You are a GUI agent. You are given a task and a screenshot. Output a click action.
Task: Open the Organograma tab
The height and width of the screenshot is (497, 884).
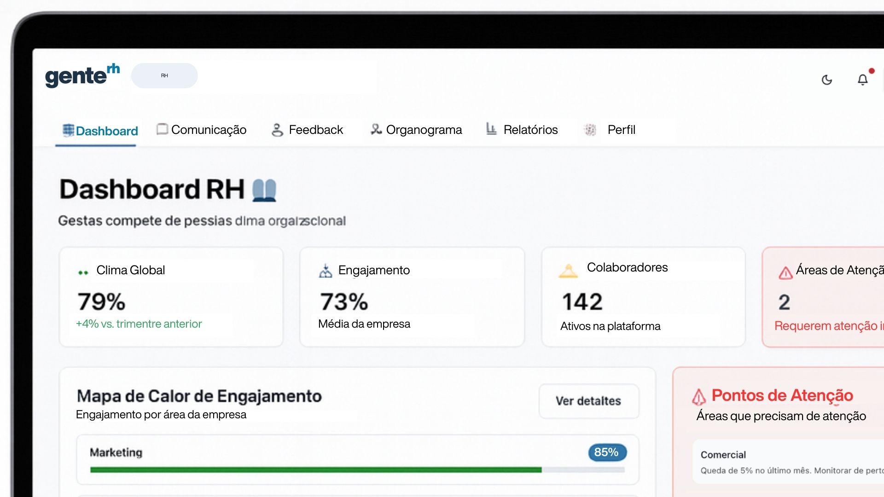(416, 130)
